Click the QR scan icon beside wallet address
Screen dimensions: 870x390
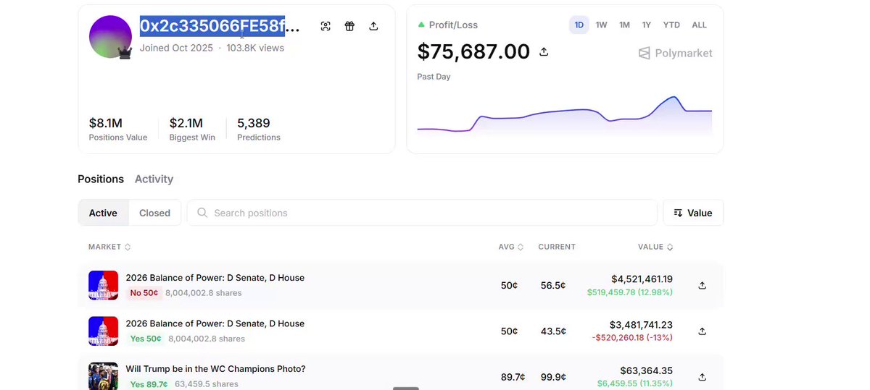326,26
